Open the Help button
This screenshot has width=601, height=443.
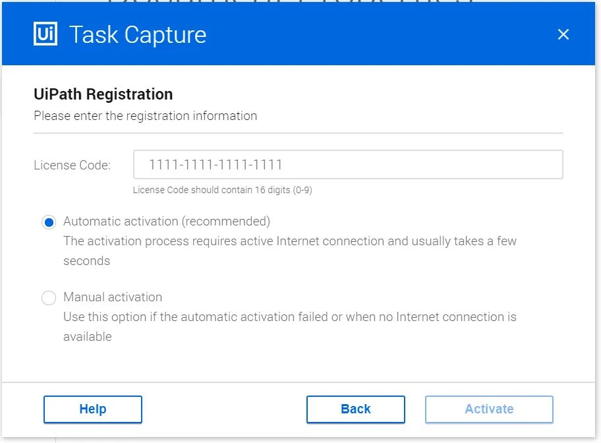click(x=93, y=409)
